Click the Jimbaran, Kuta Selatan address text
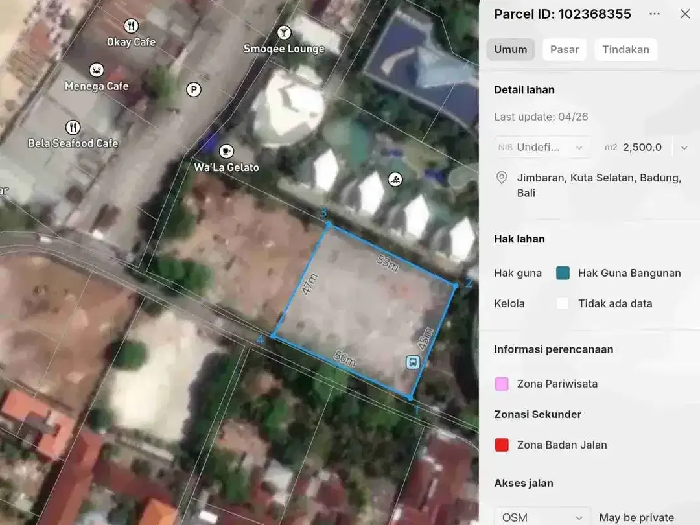The image size is (700, 525). click(599, 185)
